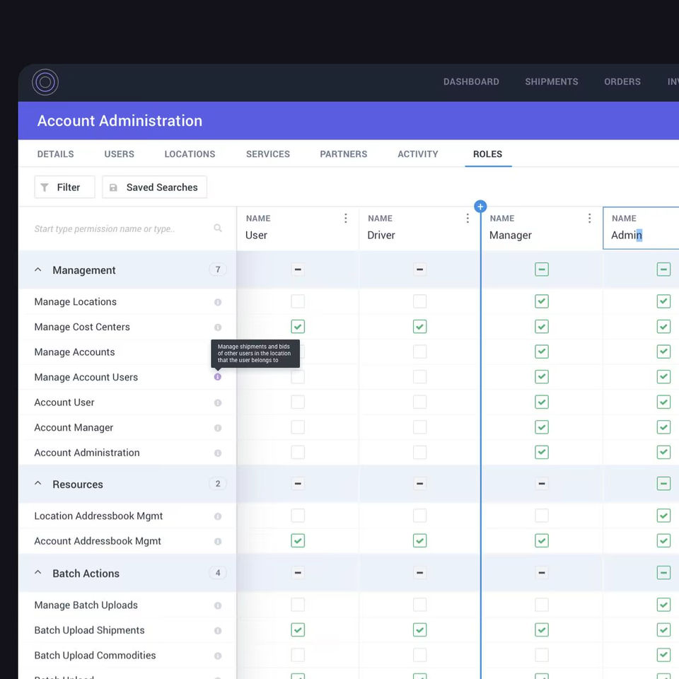Collapse the Batch Actions group
Viewport: 679px width, 679px height.
pyautogui.click(x=38, y=574)
